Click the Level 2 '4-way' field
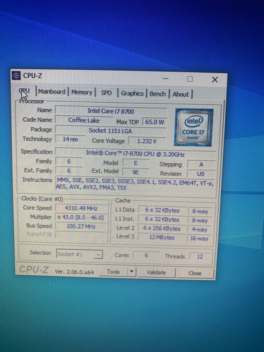 click(x=199, y=229)
